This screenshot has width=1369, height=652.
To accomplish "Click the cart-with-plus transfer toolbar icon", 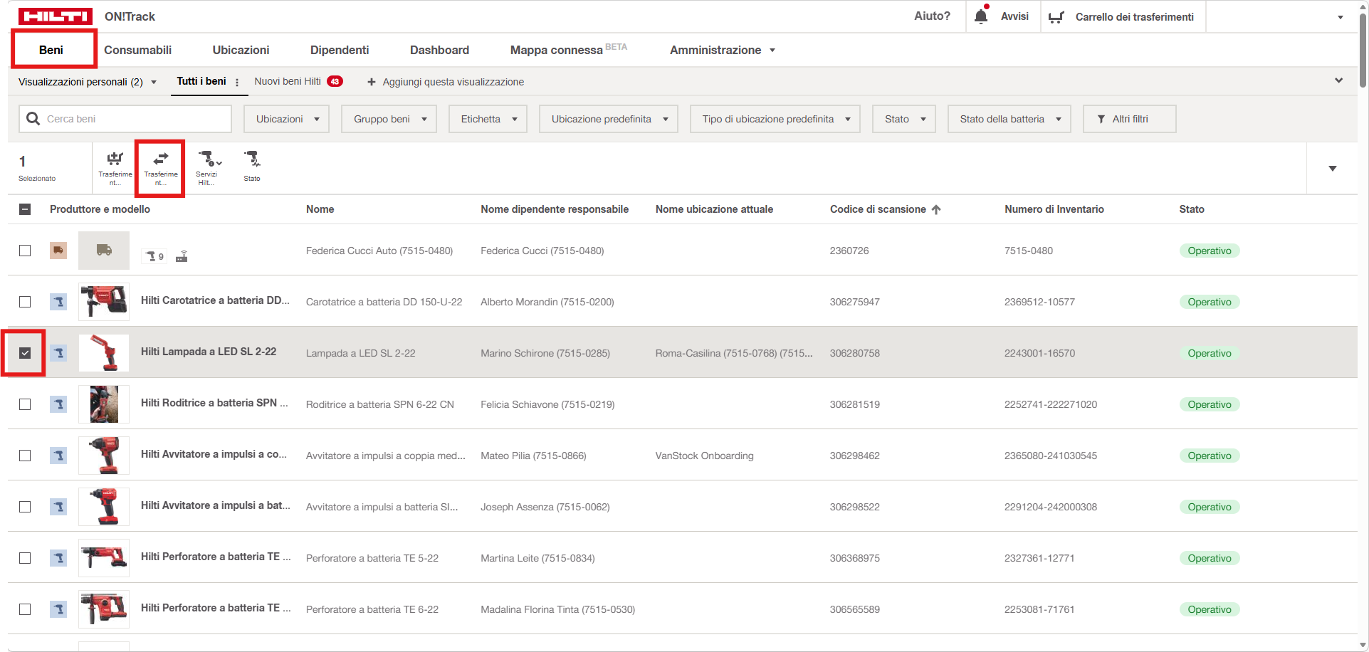I will coord(115,159).
